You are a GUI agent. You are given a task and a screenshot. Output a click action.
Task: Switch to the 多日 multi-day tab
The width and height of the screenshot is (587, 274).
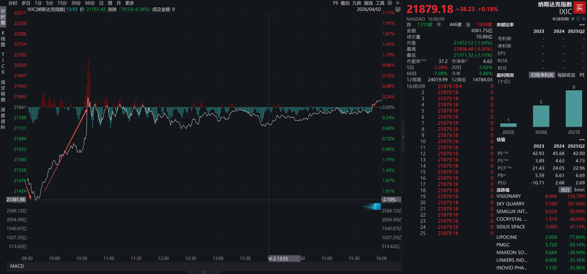pos(25,3)
